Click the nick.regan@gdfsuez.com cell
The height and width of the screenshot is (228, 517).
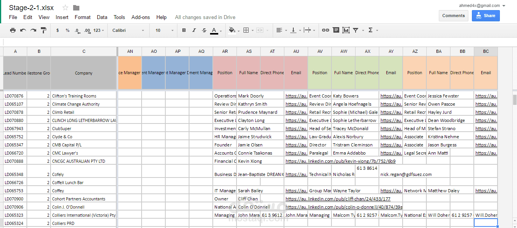click(x=406, y=174)
